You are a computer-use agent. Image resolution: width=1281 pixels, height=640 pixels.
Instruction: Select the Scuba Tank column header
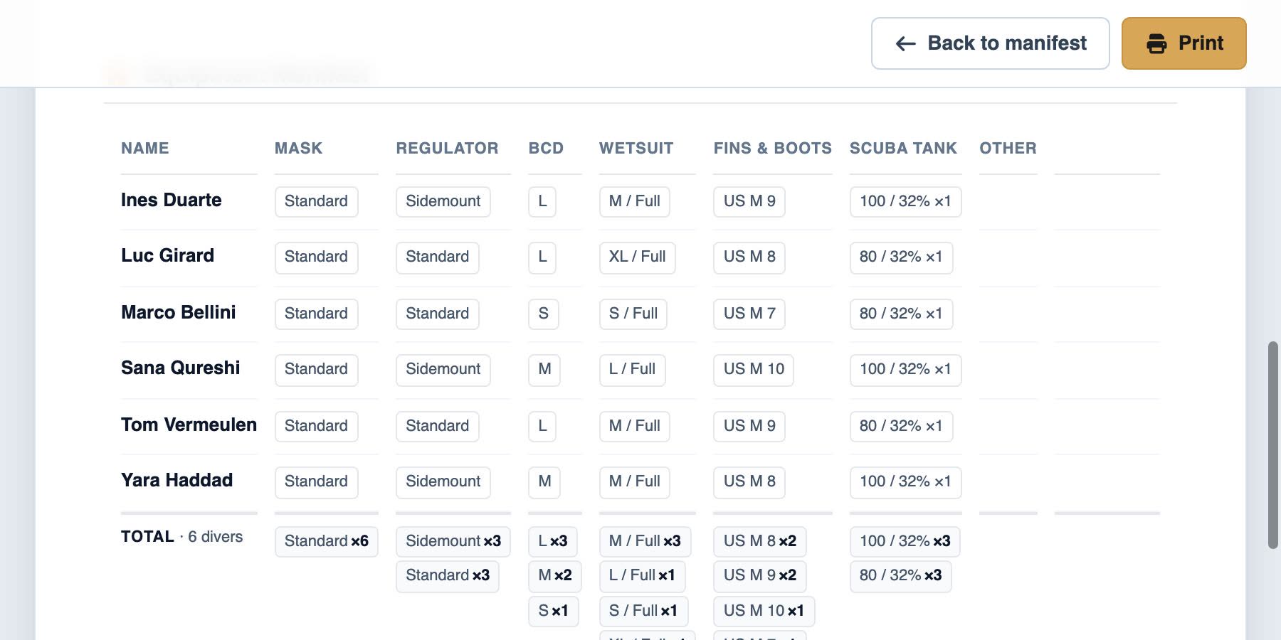(x=903, y=148)
